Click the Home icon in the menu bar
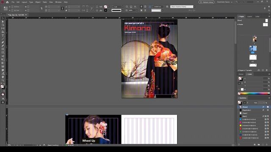271x152 pixels. point(7,2)
